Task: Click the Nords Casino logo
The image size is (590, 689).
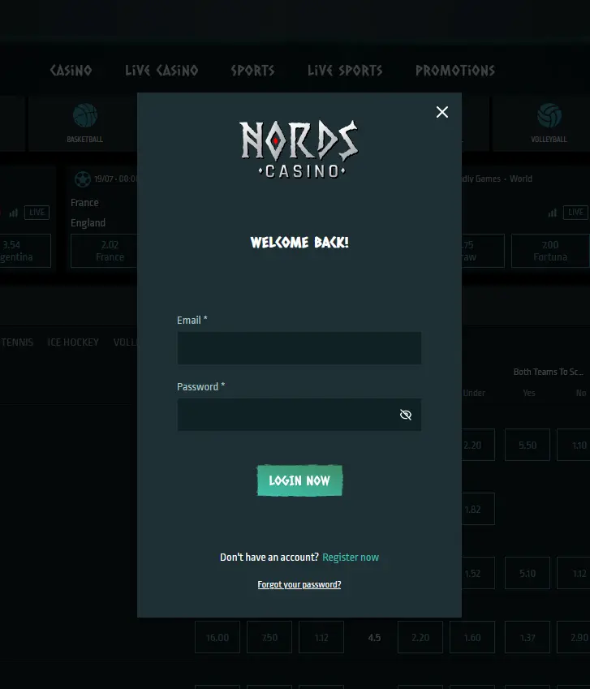Action: pos(299,149)
